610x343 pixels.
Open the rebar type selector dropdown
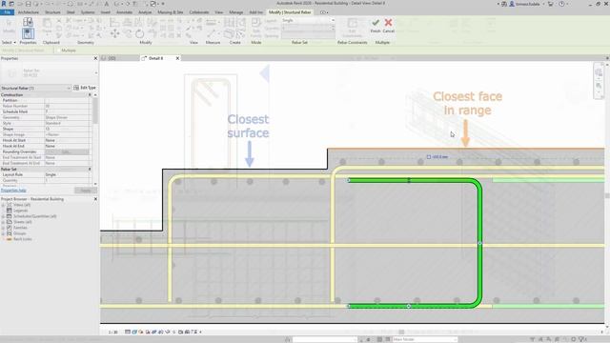(x=95, y=72)
